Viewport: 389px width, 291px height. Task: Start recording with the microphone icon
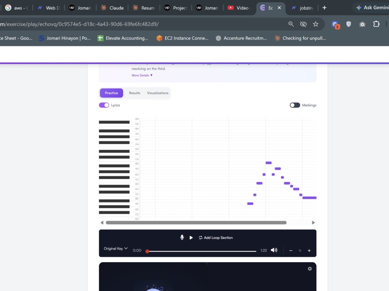coord(182,237)
